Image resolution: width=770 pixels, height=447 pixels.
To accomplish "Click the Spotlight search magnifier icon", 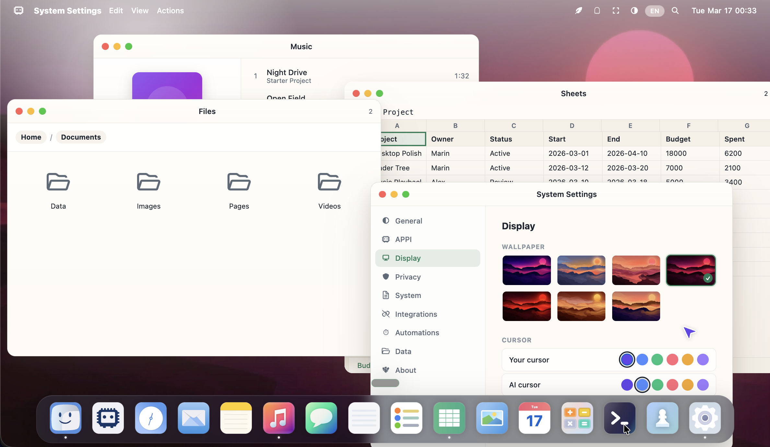I will (x=675, y=11).
